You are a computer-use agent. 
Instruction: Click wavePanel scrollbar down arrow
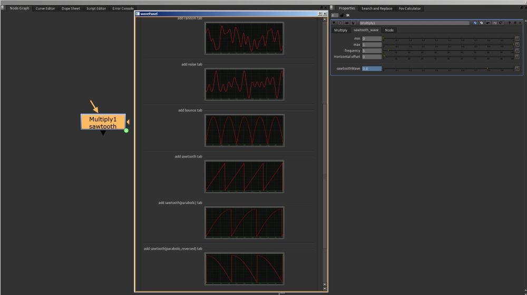pos(325,289)
